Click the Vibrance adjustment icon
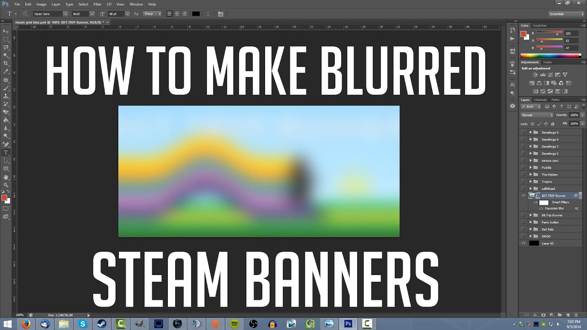587x330 pixels. (565, 75)
